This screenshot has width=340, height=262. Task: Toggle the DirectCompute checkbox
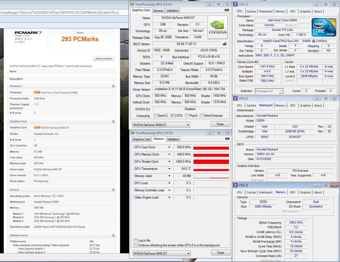pyautogui.click(x=202, y=116)
